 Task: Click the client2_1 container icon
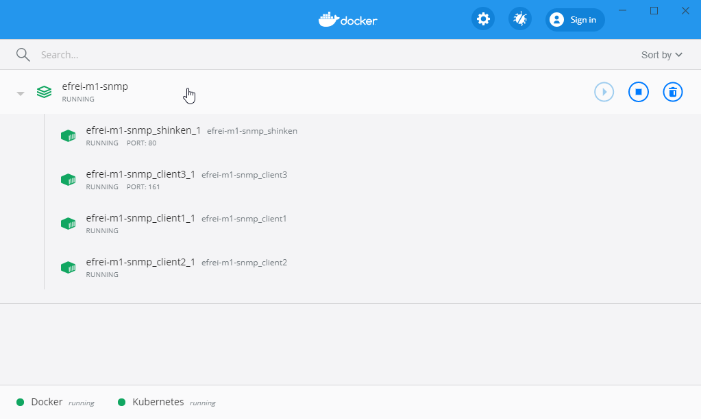[x=69, y=267]
